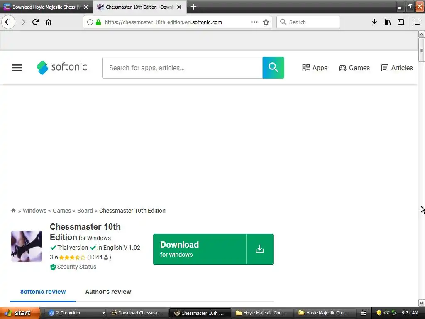425x319 pixels.
Task: Click the Firefox Search box
Action: tap(308, 22)
